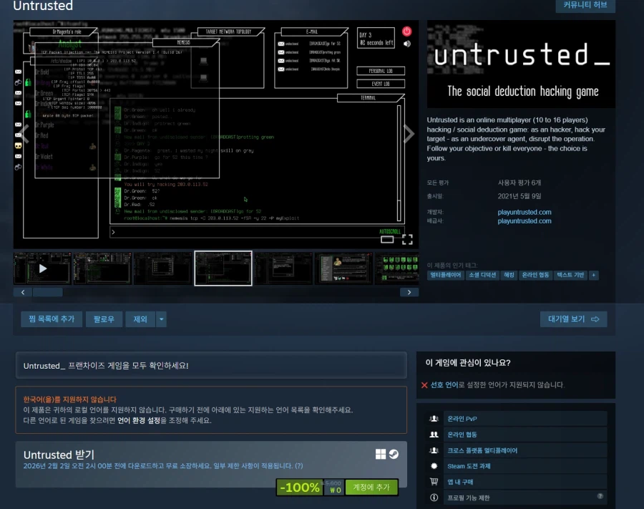Click the question mark help icon
The width and height of the screenshot is (644, 509).
600,496
